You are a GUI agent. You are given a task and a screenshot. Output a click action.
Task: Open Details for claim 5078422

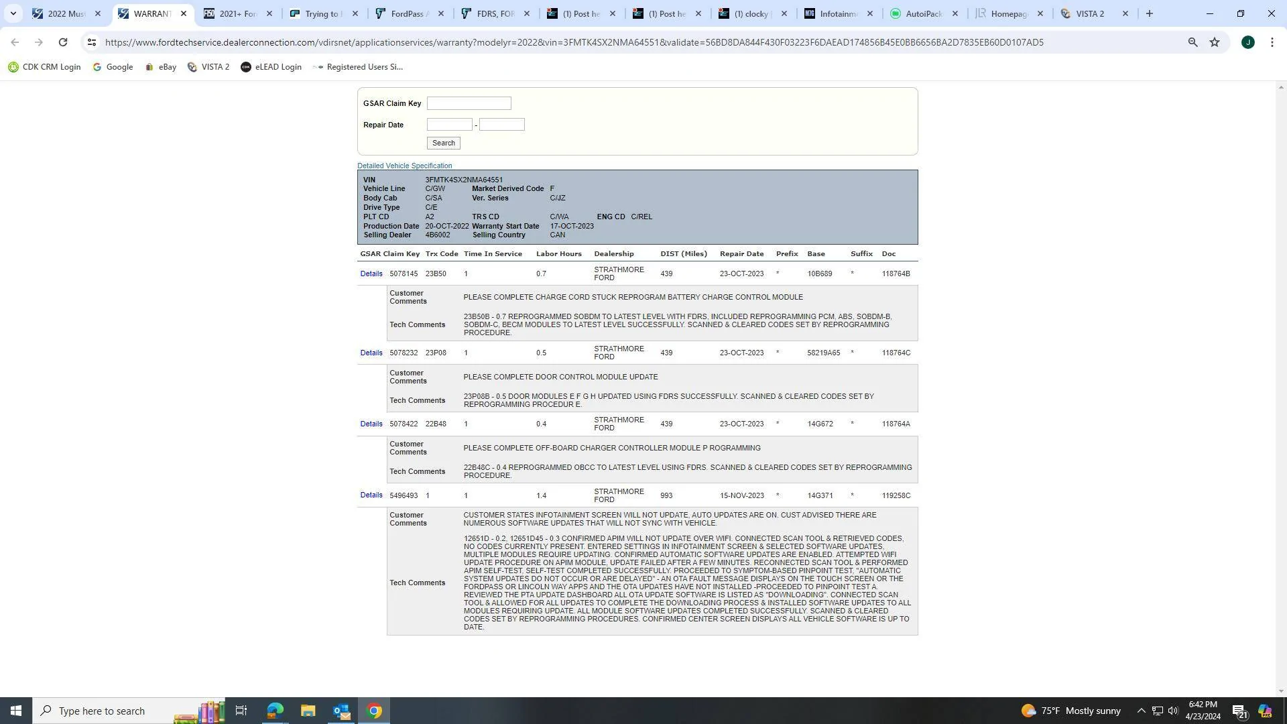(371, 424)
